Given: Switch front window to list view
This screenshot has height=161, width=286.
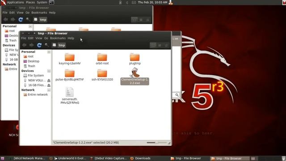Looking at the screenshot, I should (160, 45).
